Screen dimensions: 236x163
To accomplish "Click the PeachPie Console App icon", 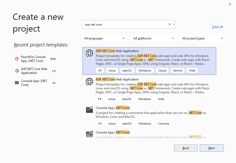I will pyautogui.click(x=17, y=59).
